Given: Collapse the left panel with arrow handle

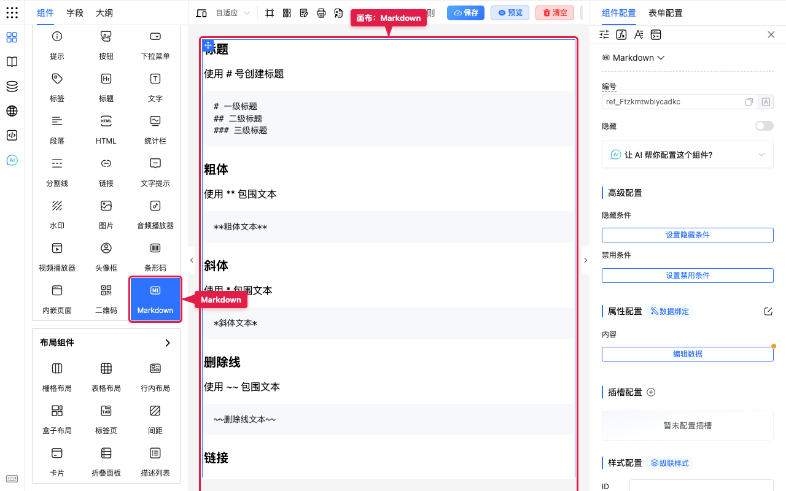Looking at the screenshot, I should (x=192, y=260).
